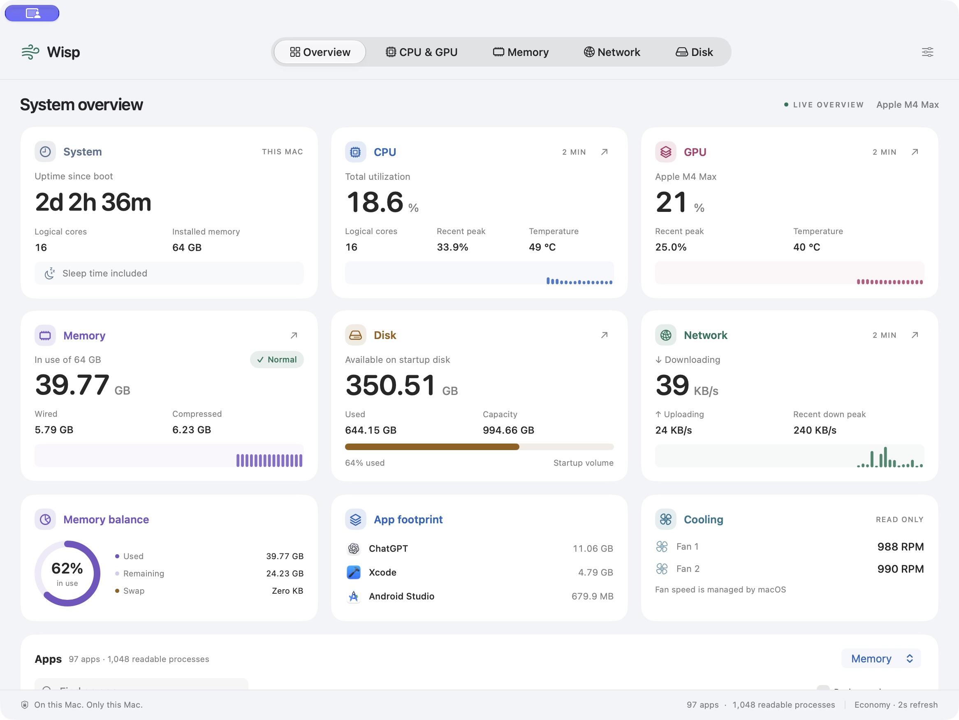This screenshot has width=959, height=720.
Task: Click the Sleep time included note
Action: [x=169, y=273]
